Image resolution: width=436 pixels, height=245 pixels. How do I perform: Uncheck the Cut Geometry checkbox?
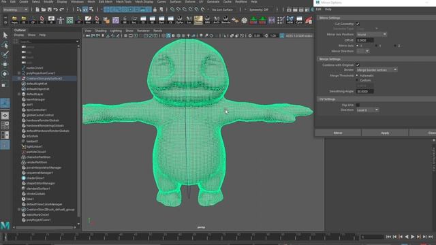[358, 24]
